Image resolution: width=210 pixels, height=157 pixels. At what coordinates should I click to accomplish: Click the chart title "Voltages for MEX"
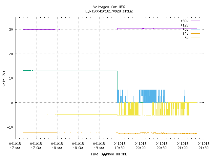[109, 7]
